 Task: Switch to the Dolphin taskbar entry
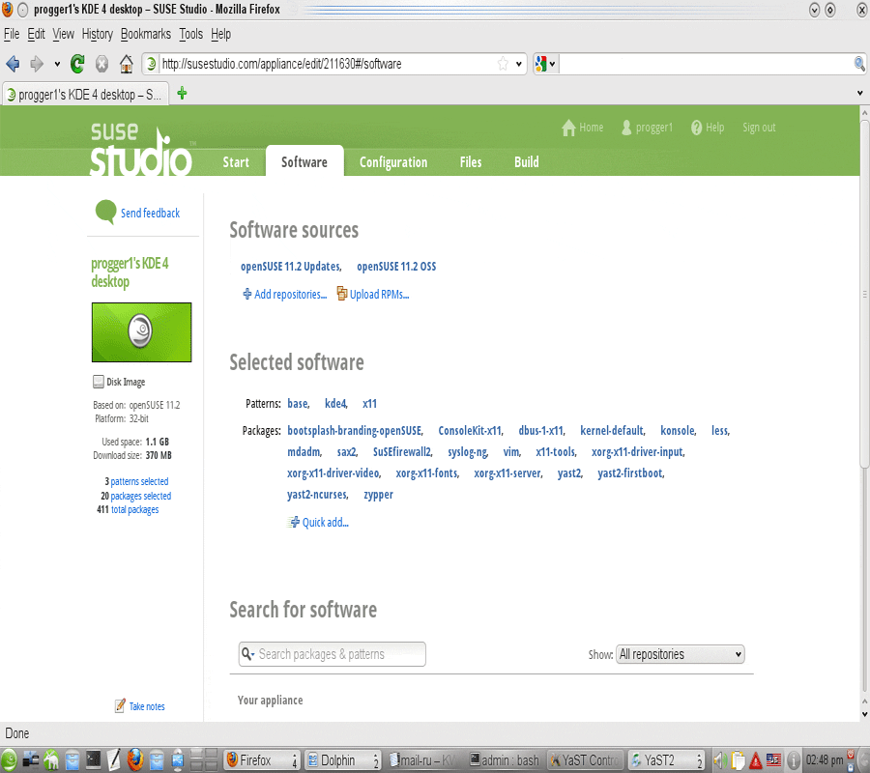tap(343, 759)
